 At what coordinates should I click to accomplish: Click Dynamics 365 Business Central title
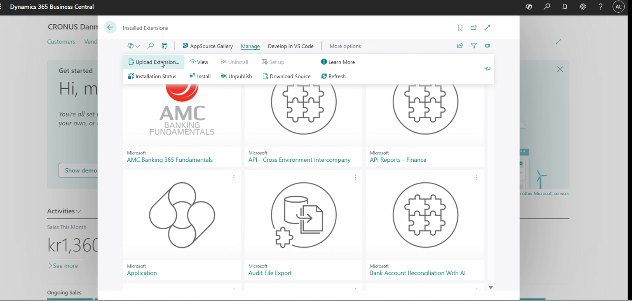pyautogui.click(x=52, y=7)
